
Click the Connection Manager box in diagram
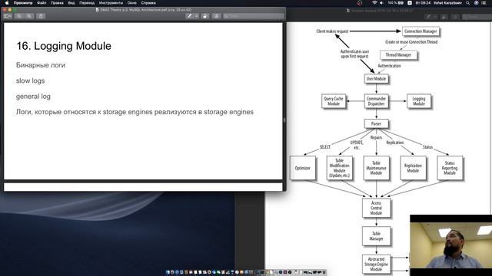[x=421, y=31]
